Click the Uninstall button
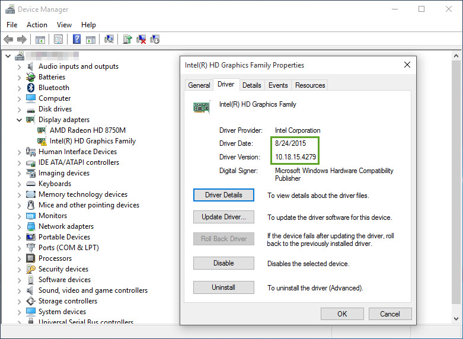This screenshot has width=463, height=339. [x=223, y=287]
